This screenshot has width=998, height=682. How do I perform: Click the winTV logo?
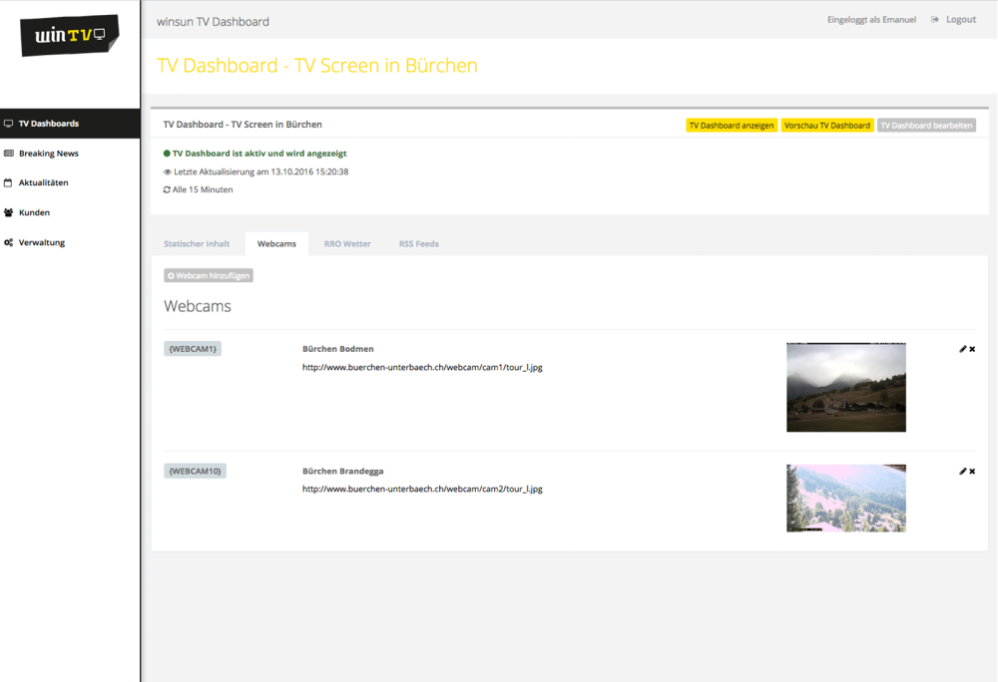click(x=70, y=36)
